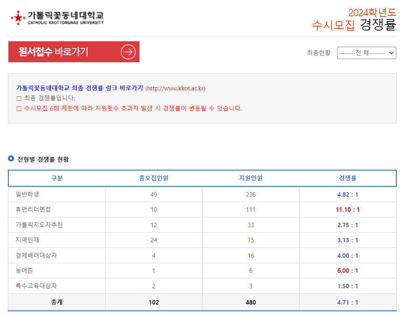The image size is (405, 316).
Task: Click the red 11.10 : 1 competition ratio
Action: point(348,209)
